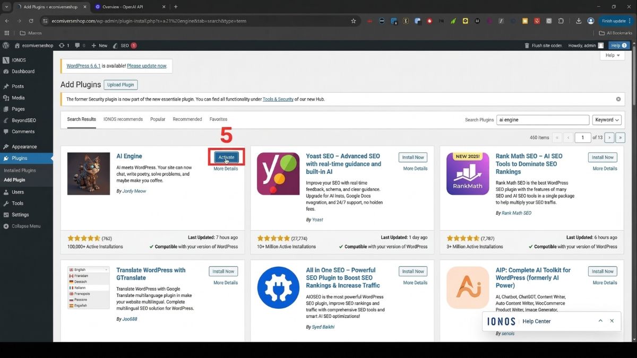
Task: Switch to the Popular tab
Action: (158, 119)
